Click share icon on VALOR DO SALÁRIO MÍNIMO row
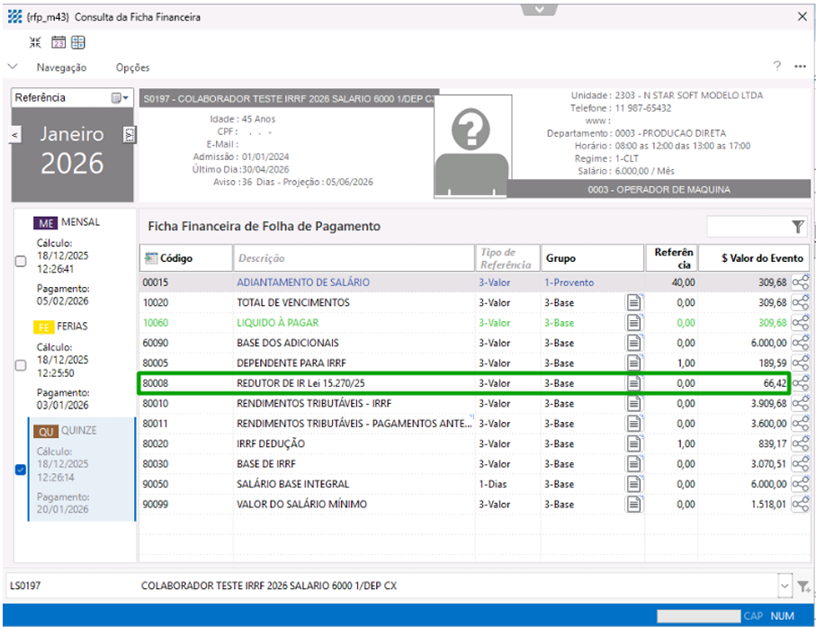Image resolution: width=816 pixels, height=627 pixels. [x=800, y=505]
